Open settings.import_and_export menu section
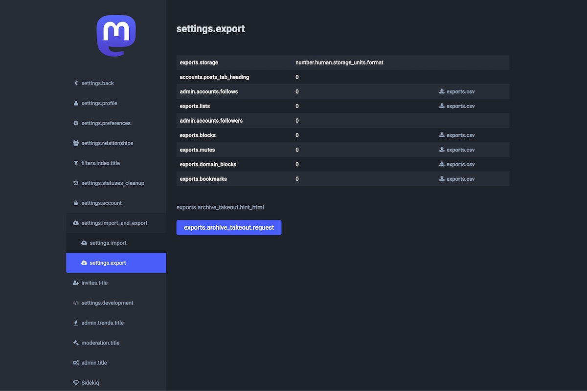The height and width of the screenshot is (391, 587). 114,223
